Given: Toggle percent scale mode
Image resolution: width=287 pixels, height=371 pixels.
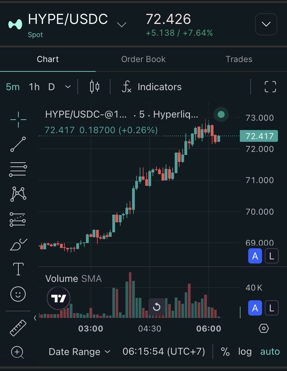Looking at the screenshot, I should pos(225,352).
